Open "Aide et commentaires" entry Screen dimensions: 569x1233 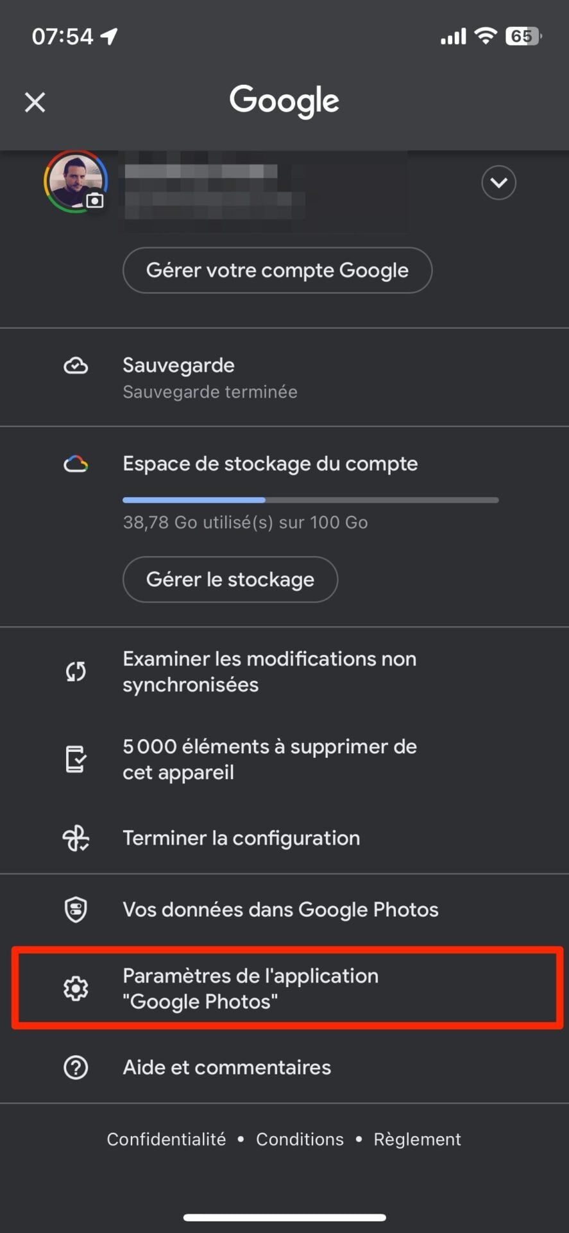(227, 1067)
